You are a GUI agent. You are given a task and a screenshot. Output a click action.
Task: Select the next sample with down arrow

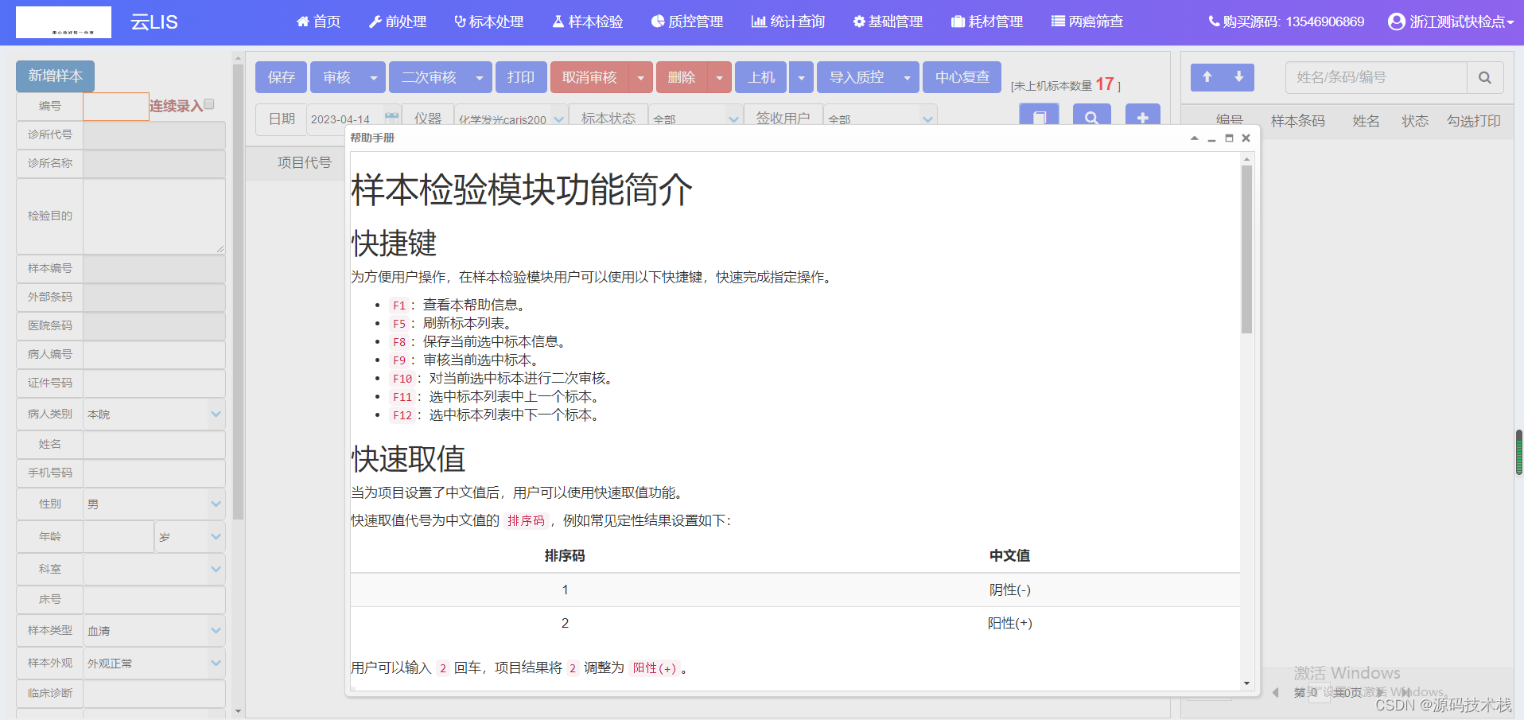click(x=1238, y=77)
